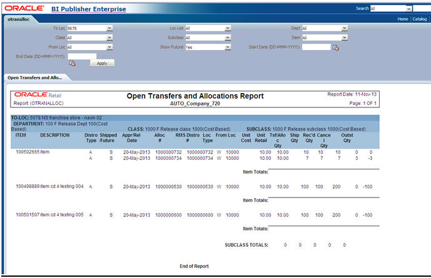Click the AUTO_Company_720 company name

[x=195, y=104]
